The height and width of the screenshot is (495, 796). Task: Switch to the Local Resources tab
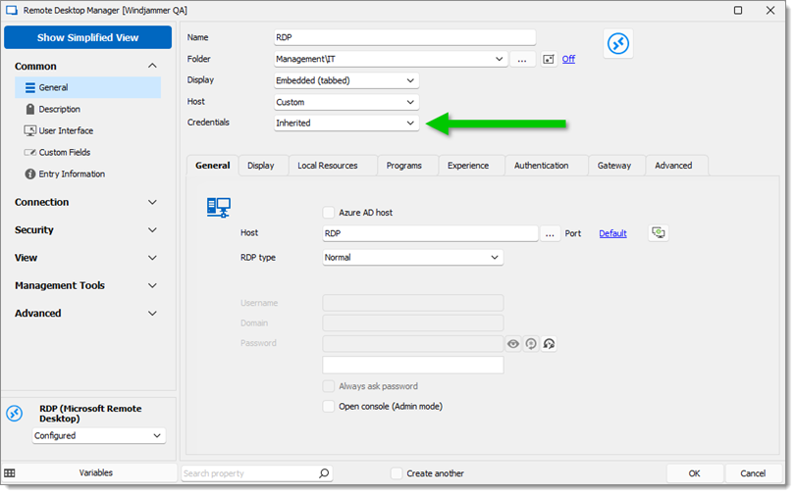(328, 166)
